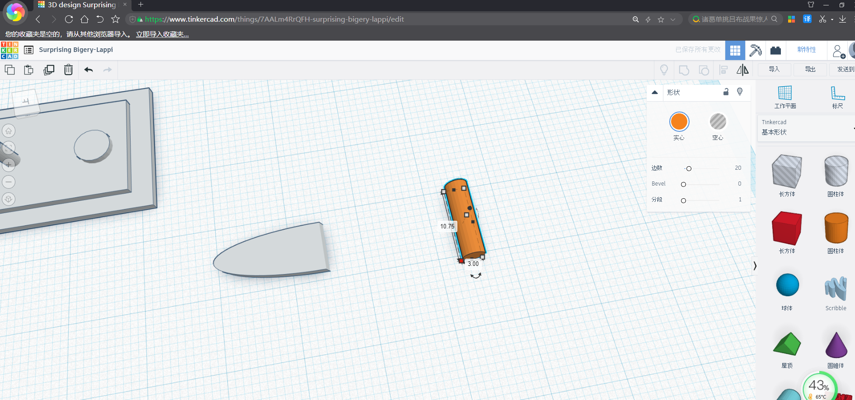855x400 pixels.
Task: Open the designs list icon beside the title
Action: [x=28, y=50]
